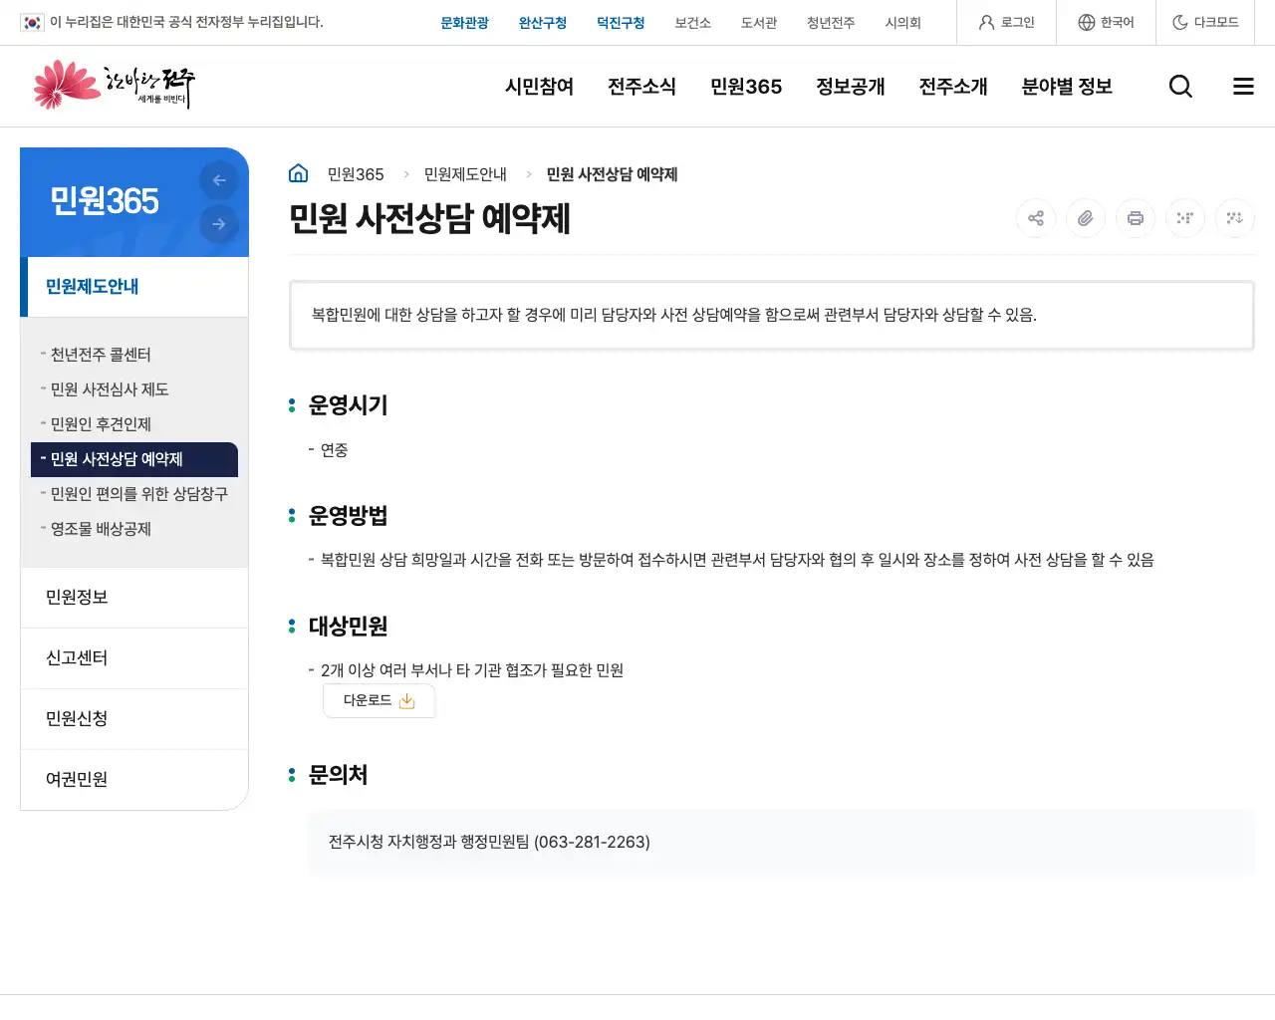This screenshot has width=1275, height=1020.
Task: Open the 전주소식 main menu
Action: [x=642, y=87]
